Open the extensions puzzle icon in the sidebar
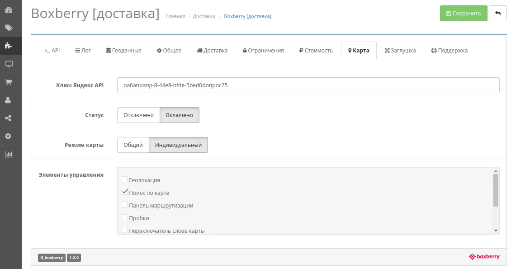This screenshot has height=269, width=511. click(x=9, y=46)
